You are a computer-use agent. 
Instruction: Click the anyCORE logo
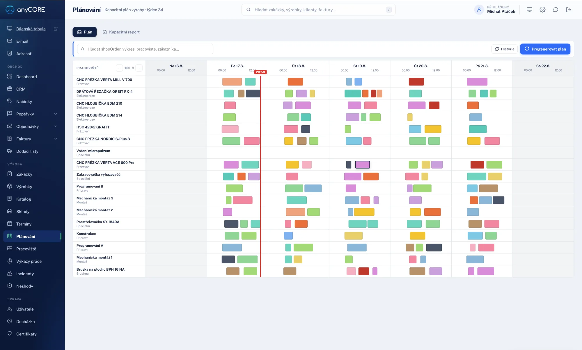coord(25,10)
